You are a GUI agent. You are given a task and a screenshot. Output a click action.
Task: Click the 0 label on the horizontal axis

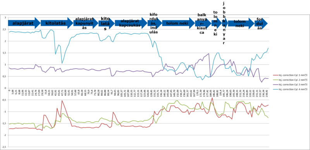[9, 90]
